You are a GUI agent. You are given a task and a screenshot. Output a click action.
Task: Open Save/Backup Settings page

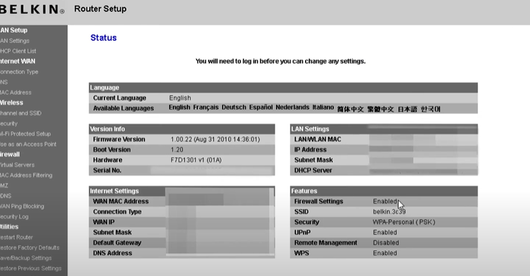pos(26,258)
